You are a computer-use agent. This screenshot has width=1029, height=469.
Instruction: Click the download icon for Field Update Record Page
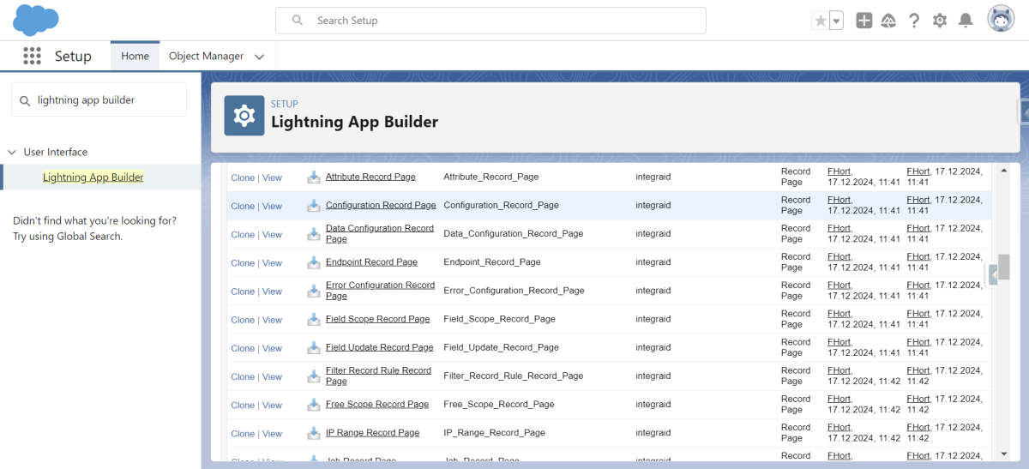coord(314,348)
